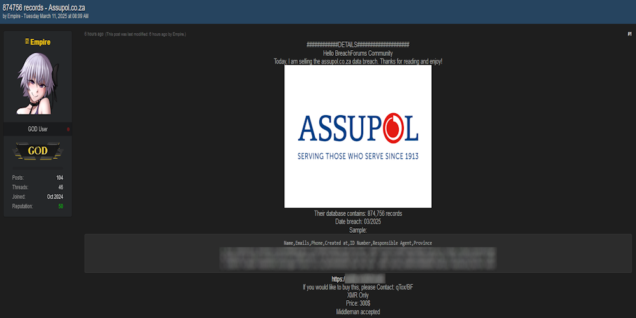Open the #1 post permalink

pyautogui.click(x=629, y=34)
